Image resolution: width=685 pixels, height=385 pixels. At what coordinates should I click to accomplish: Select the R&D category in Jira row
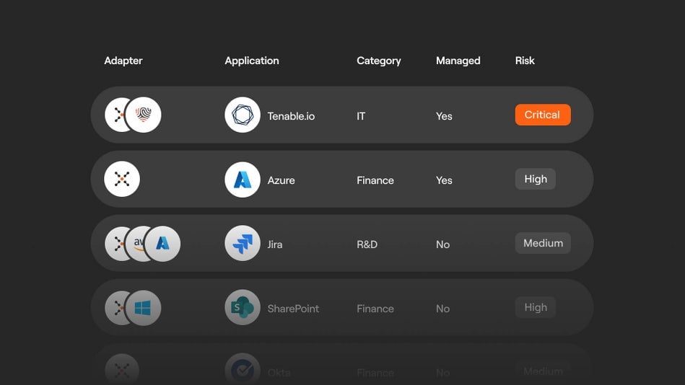click(367, 244)
